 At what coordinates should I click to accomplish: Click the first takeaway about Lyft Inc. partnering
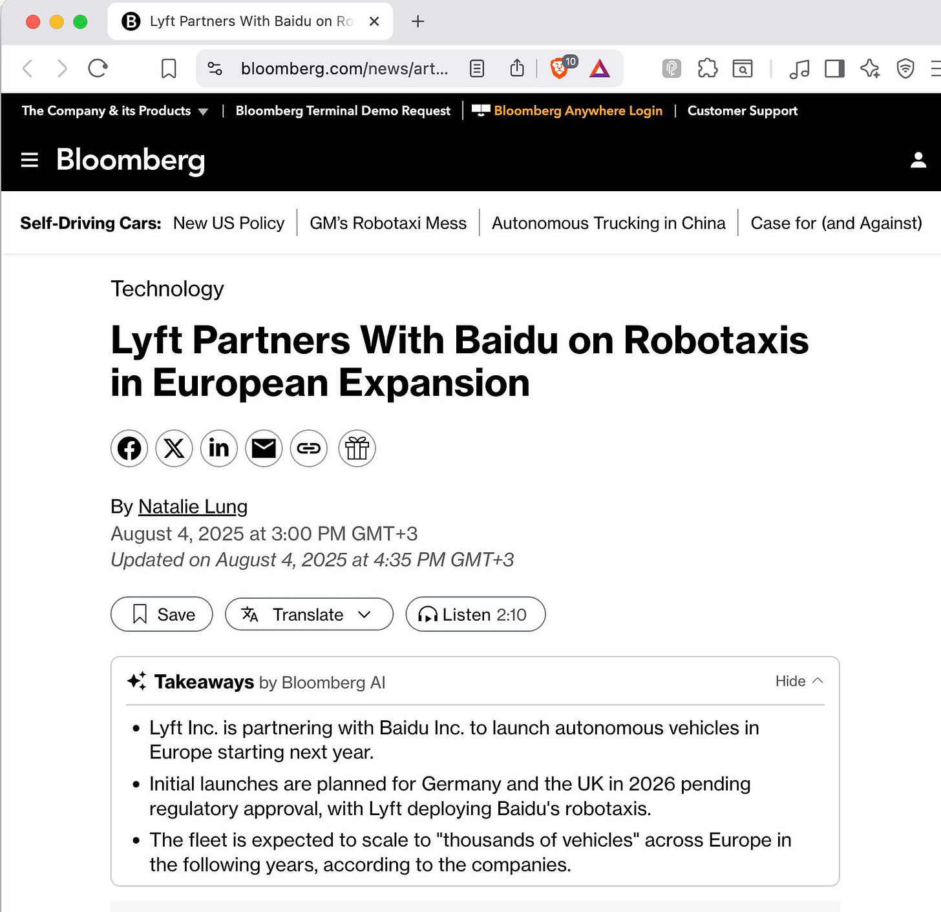(x=454, y=740)
